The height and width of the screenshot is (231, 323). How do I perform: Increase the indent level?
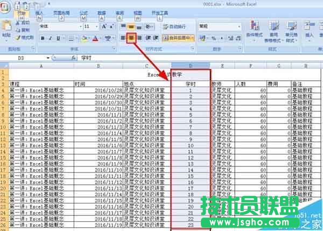pos(156,38)
